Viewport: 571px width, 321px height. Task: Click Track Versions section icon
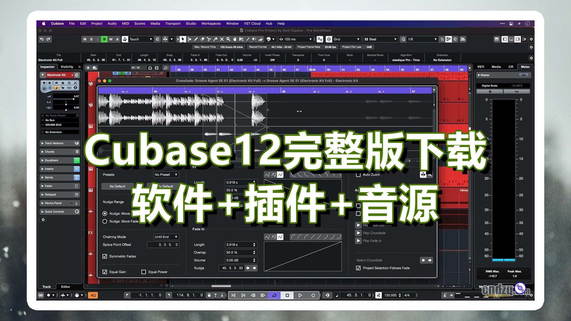(76, 143)
